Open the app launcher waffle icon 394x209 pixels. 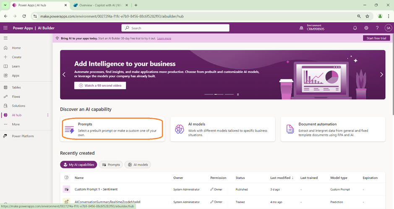pyautogui.click(x=5, y=28)
